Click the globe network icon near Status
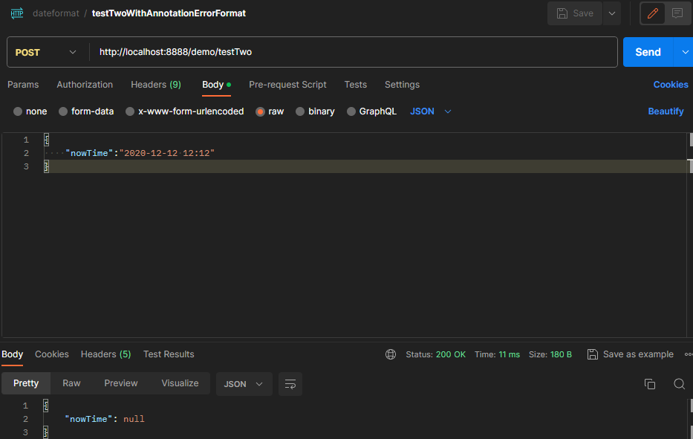Viewport: 693px width, 439px height. coord(391,354)
